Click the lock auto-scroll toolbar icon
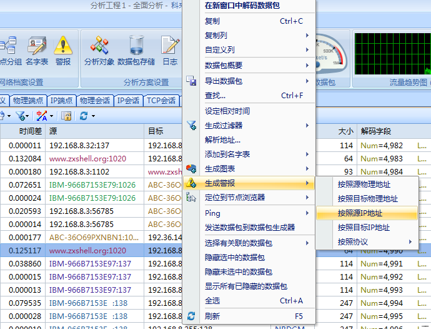This screenshot has width=431, height=329. 66,116
